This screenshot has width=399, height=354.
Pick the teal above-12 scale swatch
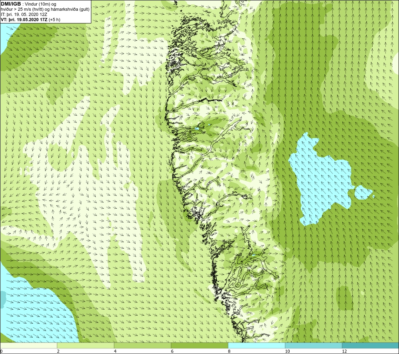371,345
